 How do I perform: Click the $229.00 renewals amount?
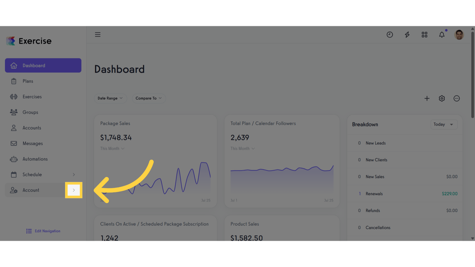click(x=450, y=194)
